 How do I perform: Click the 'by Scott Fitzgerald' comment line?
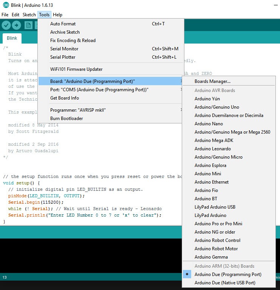click(x=33, y=131)
